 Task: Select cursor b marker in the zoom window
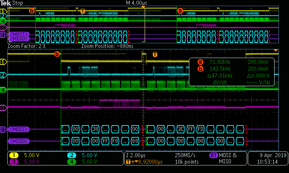[x=57, y=54]
